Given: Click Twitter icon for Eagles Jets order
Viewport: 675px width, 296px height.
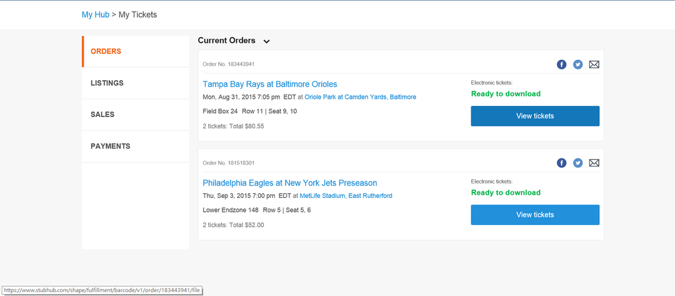Looking at the screenshot, I should pyautogui.click(x=578, y=163).
